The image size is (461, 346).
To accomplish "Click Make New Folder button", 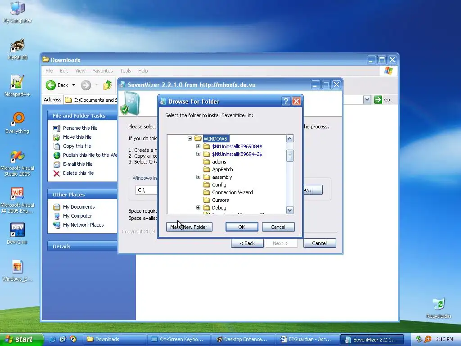I will (x=189, y=227).
